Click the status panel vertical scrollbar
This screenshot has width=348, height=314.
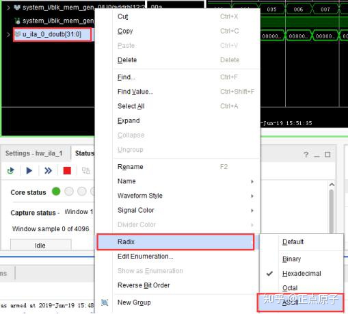click(332, 211)
